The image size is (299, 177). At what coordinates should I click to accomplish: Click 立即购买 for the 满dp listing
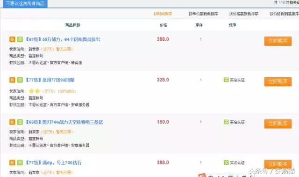point(278,164)
